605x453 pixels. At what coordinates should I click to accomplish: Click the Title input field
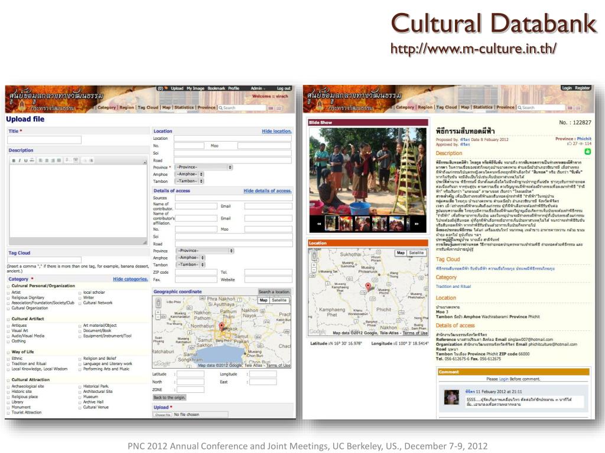click(x=44, y=139)
